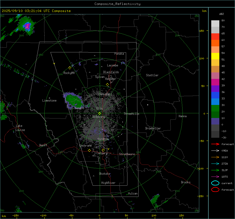Click the Limestone label
235x219 pixels.
coord(49,101)
